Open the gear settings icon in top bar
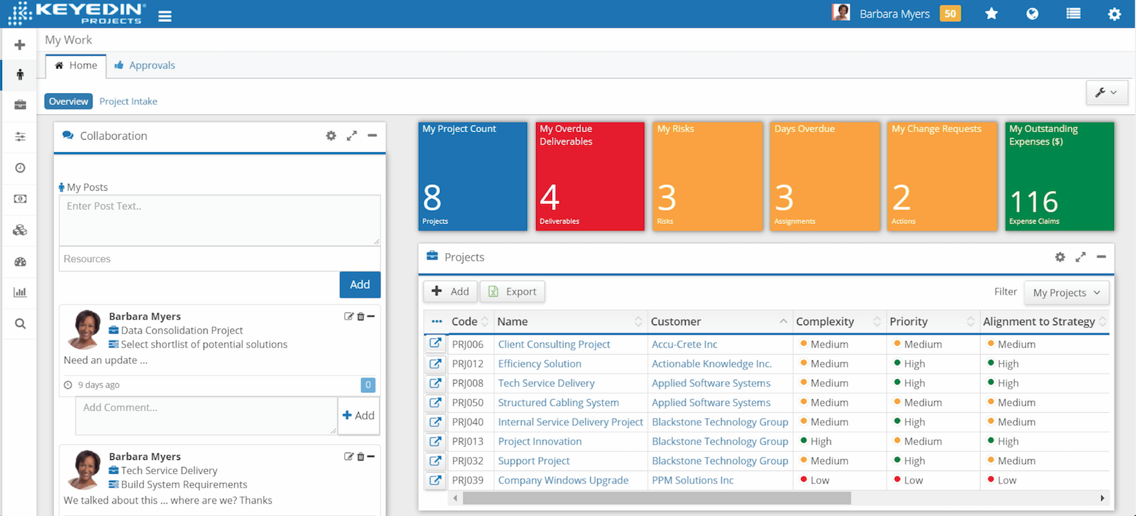This screenshot has height=516, width=1136. pyautogui.click(x=1114, y=15)
